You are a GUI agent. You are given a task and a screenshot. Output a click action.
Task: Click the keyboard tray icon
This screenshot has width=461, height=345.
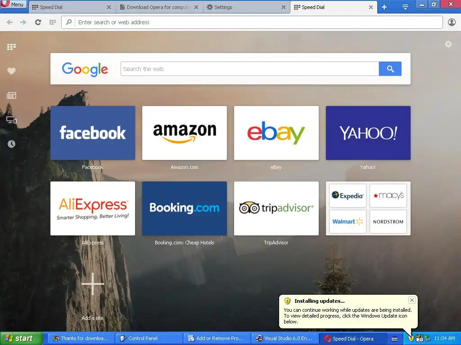tap(394, 339)
